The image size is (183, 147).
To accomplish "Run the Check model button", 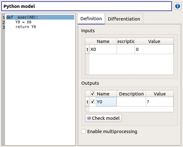I will click(x=103, y=118).
